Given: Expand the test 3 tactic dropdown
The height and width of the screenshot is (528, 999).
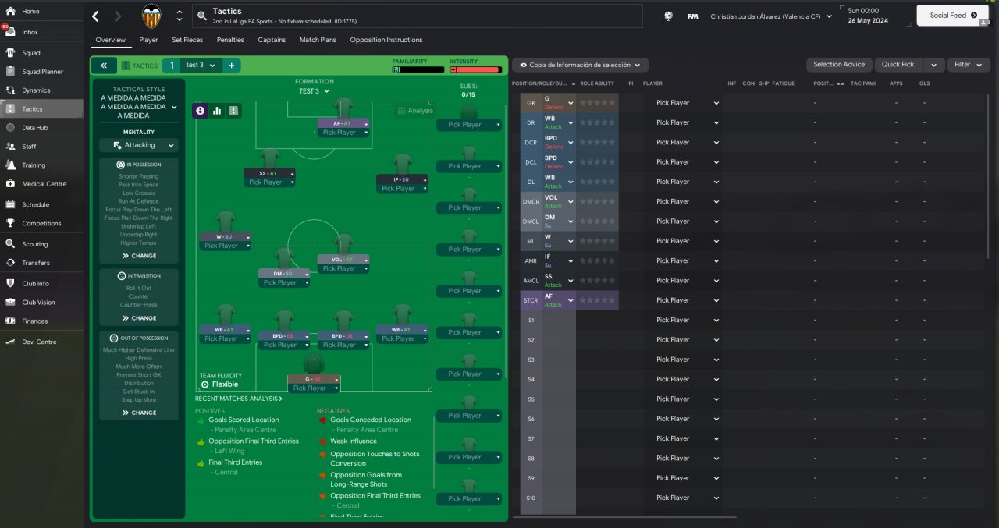Looking at the screenshot, I should click(200, 66).
